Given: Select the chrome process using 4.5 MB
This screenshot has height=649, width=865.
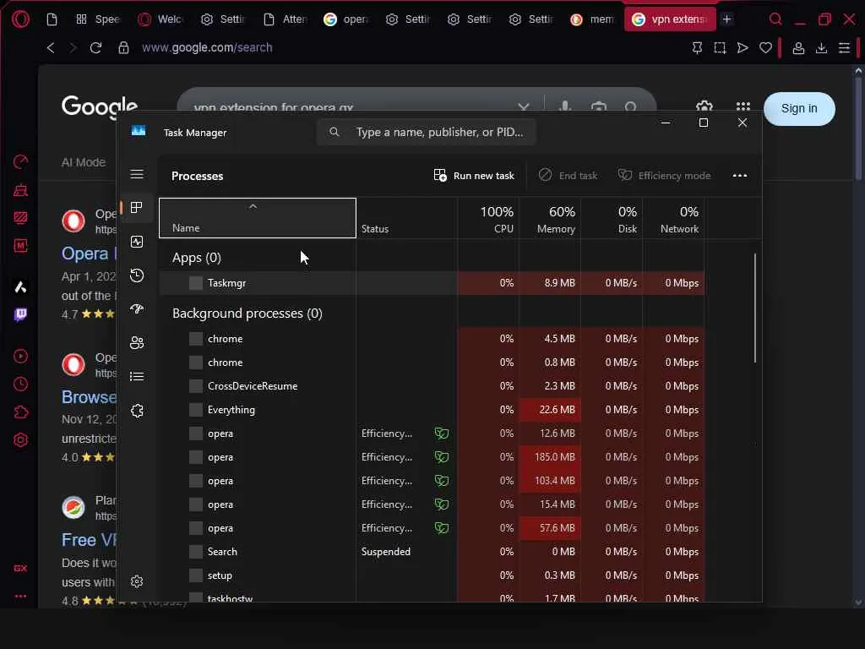Looking at the screenshot, I should (432, 339).
